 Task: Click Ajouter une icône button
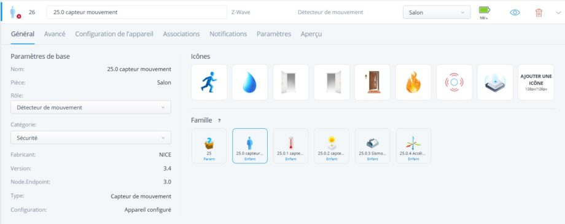tap(536, 82)
